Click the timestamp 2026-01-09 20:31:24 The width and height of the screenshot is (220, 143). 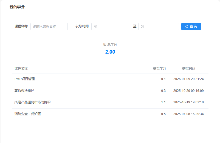(x=188, y=79)
